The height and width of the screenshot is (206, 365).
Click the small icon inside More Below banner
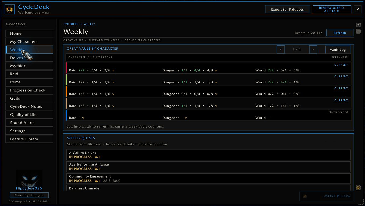tap(305, 196)
